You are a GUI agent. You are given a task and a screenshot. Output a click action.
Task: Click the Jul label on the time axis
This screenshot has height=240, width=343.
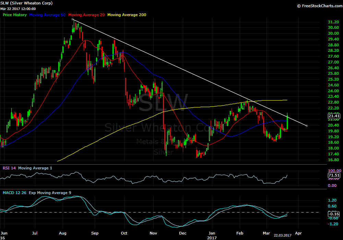tap(35, 233)
